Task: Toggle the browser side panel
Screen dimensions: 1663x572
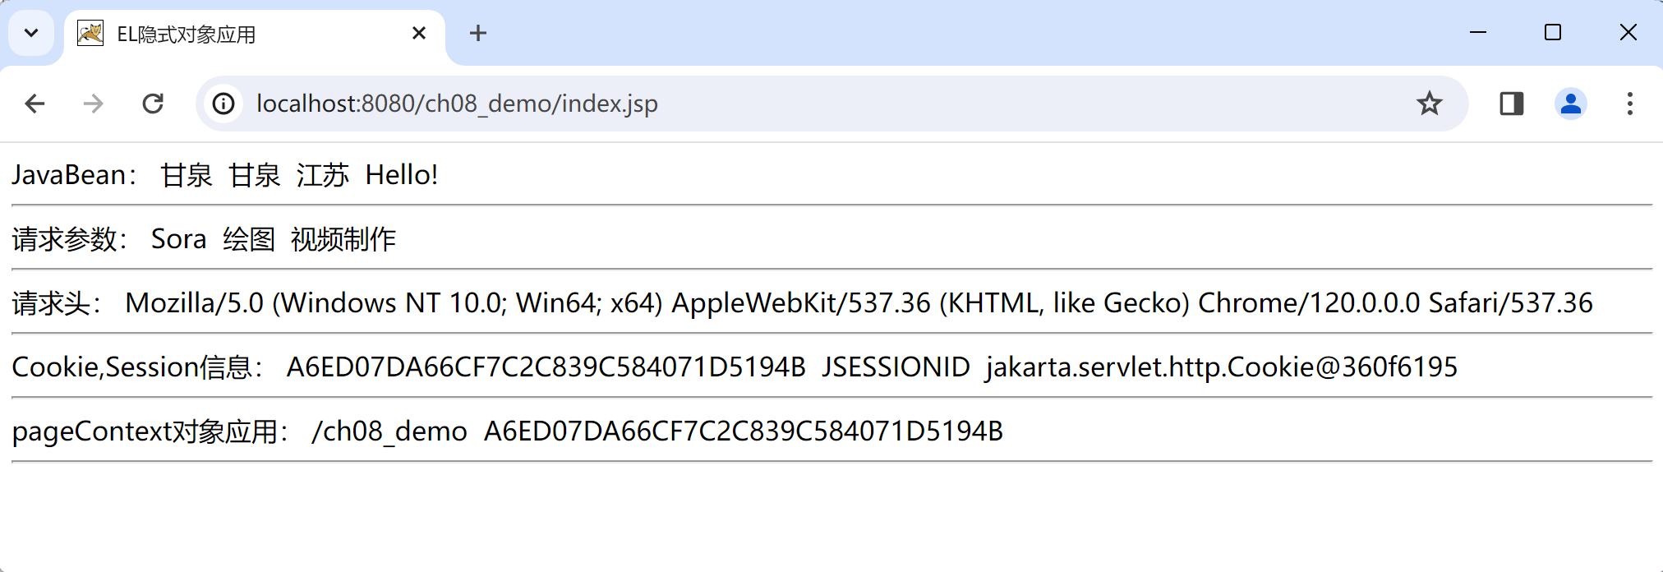Action: (1511, 104)
